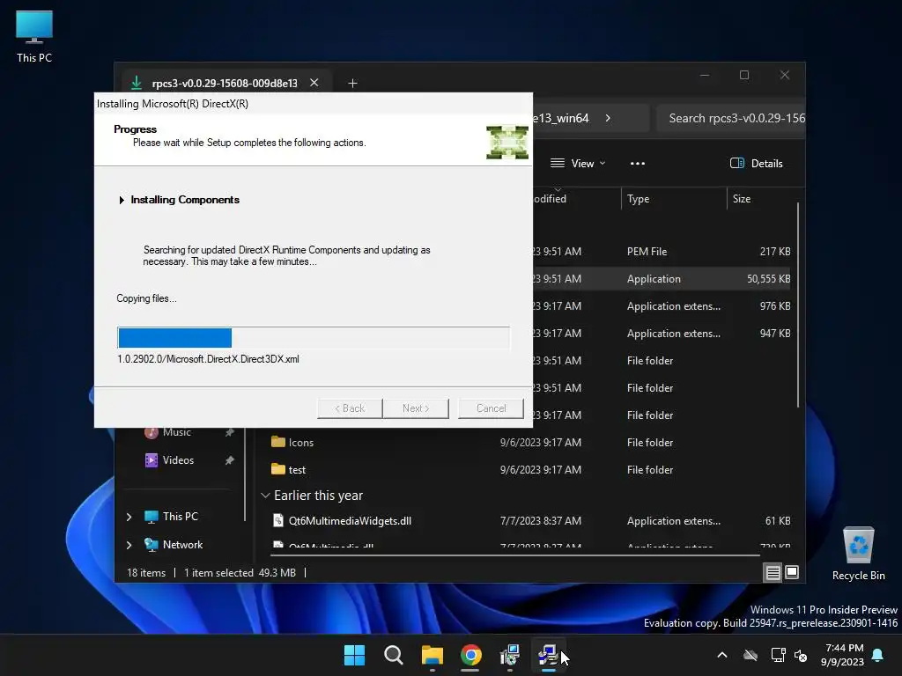Open Videos in the navigation pane
Viewport: 902px width, 676px height.
coord(178,459)
